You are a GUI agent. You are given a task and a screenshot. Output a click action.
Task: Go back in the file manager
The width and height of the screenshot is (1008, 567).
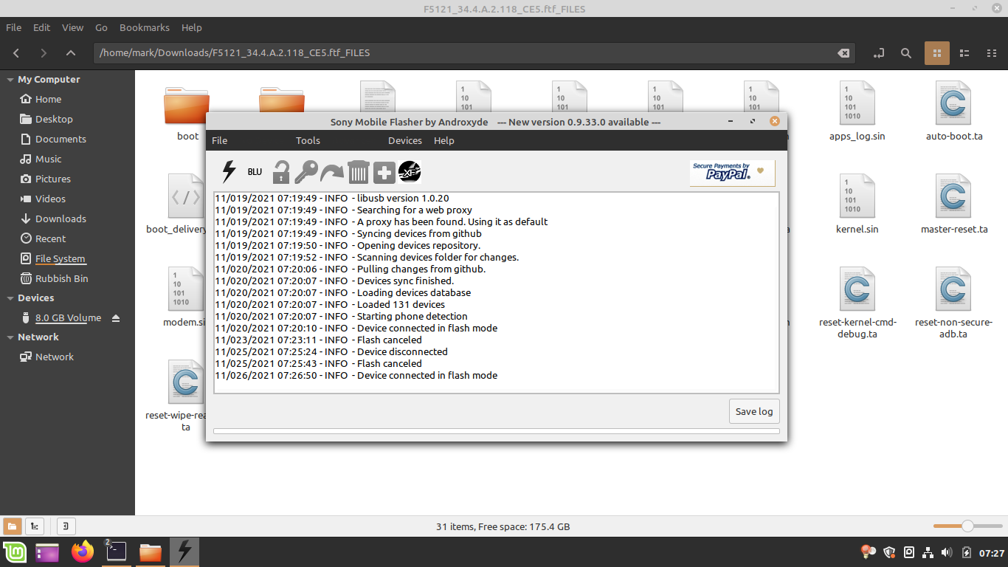(16, 53)
